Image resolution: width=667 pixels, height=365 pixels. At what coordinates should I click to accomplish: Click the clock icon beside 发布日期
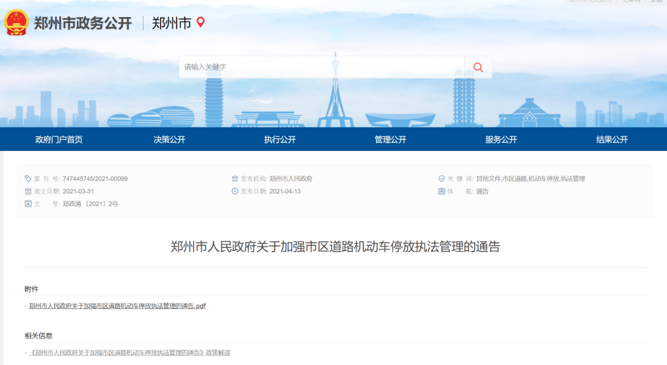[x=235, y=191]
